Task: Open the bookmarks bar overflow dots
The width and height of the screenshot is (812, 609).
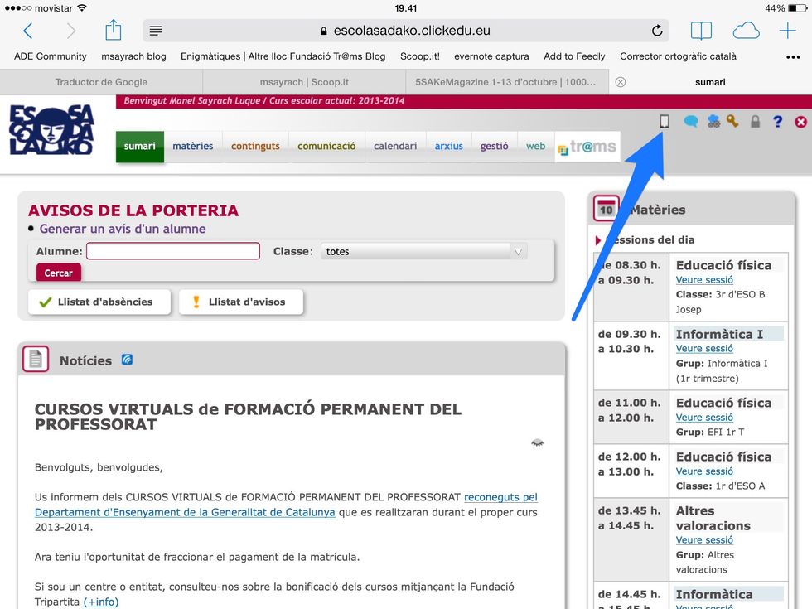Action: click(x=793, y=57)
